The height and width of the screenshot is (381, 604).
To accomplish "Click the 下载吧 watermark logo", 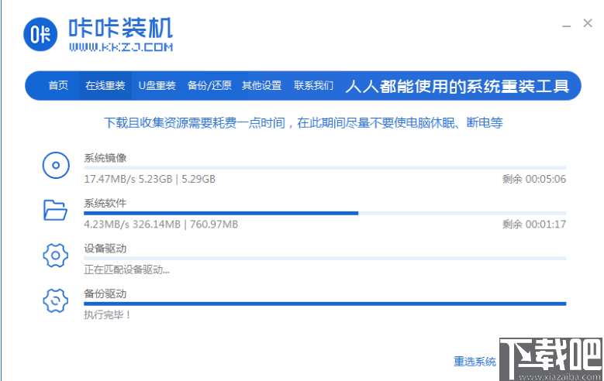I will pyautogui.click(x=551, y=358).
